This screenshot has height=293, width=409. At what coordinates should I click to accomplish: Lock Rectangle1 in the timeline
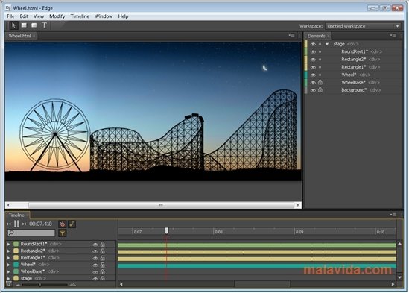pyautogui.click(x=103, y=258)
